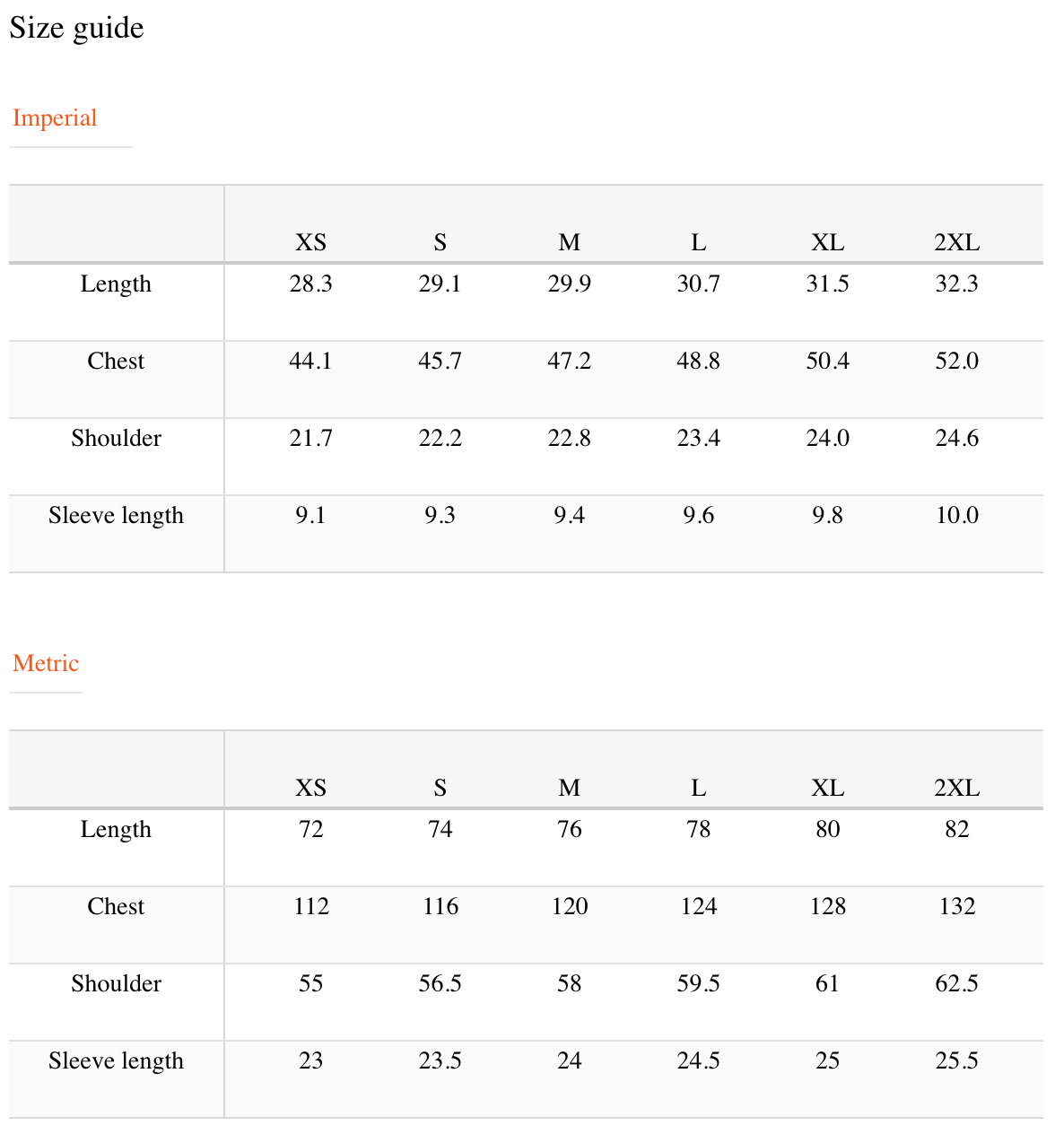Image resolution: width=1055 pixels, height=1143 pixels.
Task: Select the Metric tab
Action: [46, 663]
